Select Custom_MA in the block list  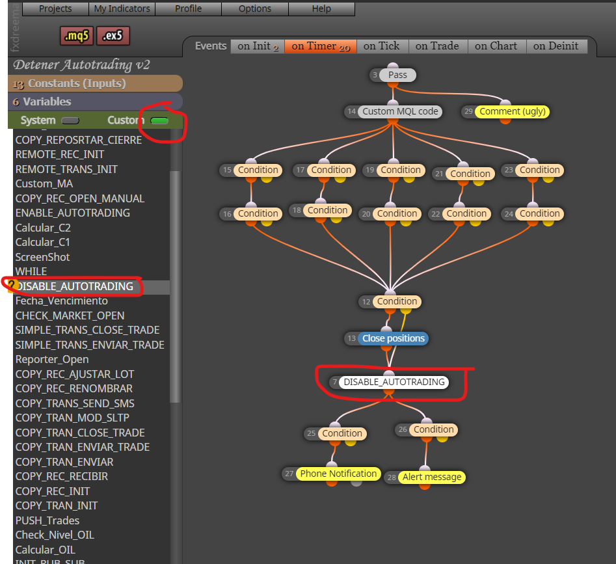click(44, 184)
